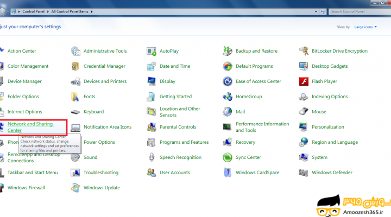
Task: Click Parental Controls icon
Action: (152, 127)
